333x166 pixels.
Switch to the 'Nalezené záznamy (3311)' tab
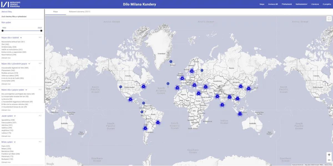[x=80, y=12]
